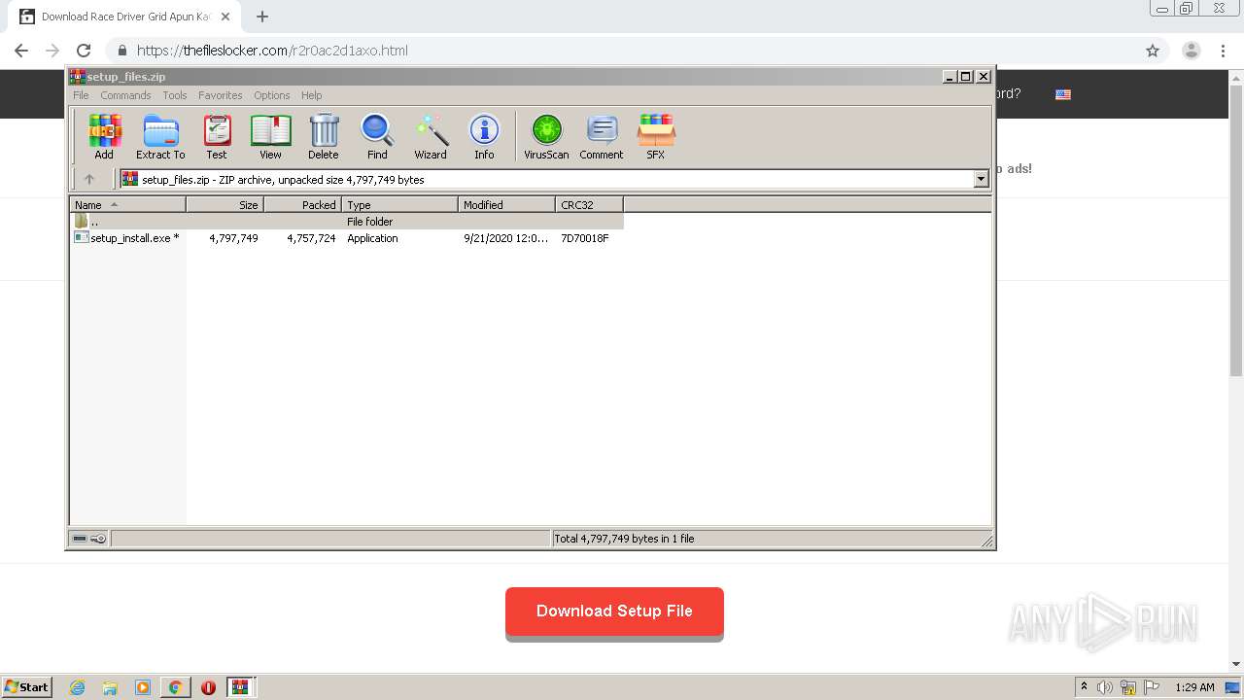Sort by Type column header
Viewport: 1244px width, 700px height.
(399, 205)
